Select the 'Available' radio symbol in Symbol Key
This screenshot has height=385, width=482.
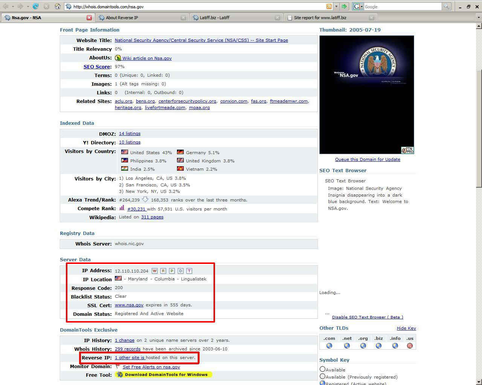pos(322,369)
